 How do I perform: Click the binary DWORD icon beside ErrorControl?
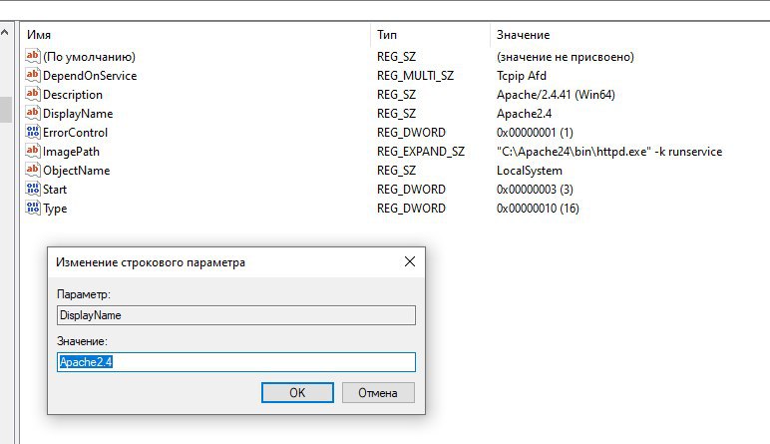pos(32,132)
